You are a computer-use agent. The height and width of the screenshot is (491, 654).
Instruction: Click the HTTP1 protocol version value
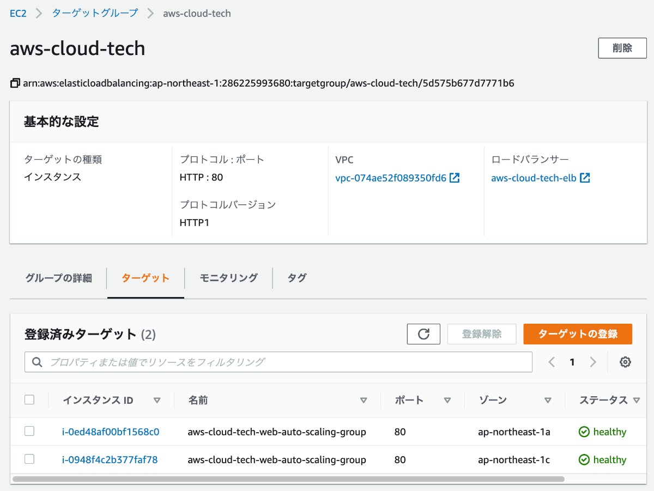point(194,222)
